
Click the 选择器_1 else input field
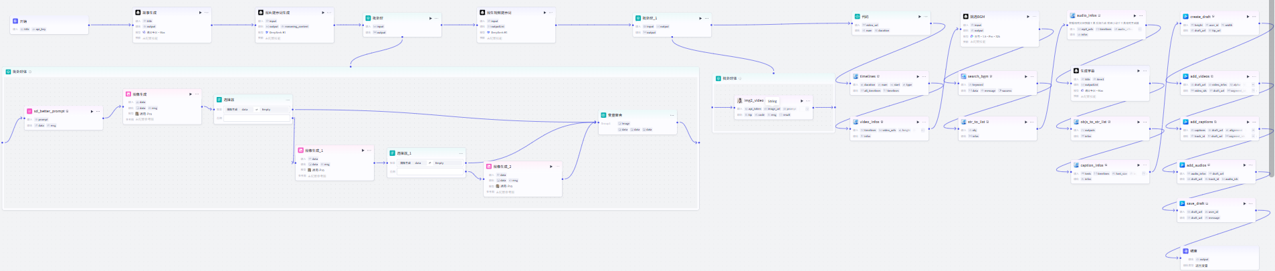coord(430,172)
